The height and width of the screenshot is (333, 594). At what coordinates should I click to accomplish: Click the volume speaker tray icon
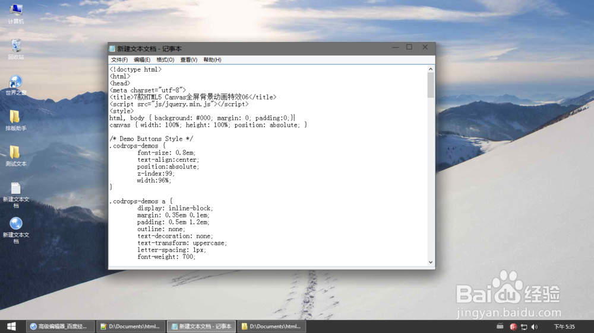pyautogui.click(x=535, y=326)
